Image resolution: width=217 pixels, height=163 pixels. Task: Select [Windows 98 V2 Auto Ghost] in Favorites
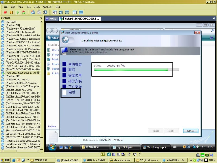(20, 29)
